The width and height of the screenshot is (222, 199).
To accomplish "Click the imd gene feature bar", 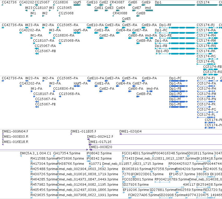I will (x=149, y=10).
